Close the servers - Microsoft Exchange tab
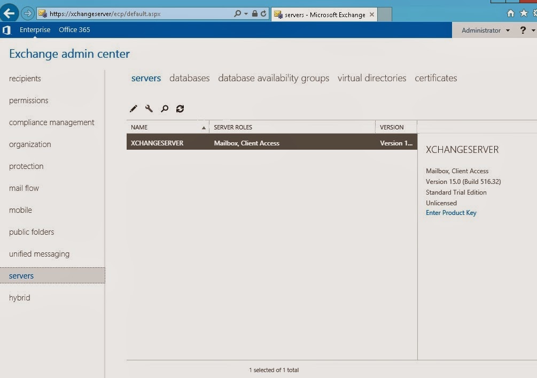Image resolution: width=537 pixels, height=378 pixels. 371,15
